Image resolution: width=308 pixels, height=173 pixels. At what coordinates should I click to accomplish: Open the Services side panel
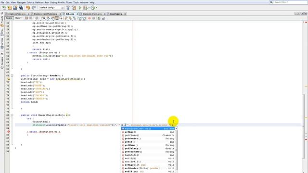click(2, 43)
